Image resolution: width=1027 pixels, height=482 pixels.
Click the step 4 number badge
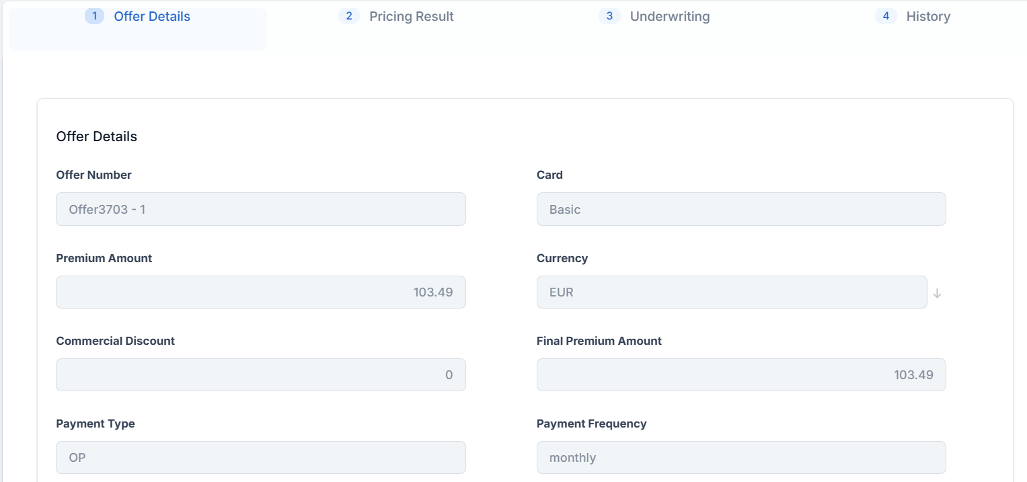886,16
